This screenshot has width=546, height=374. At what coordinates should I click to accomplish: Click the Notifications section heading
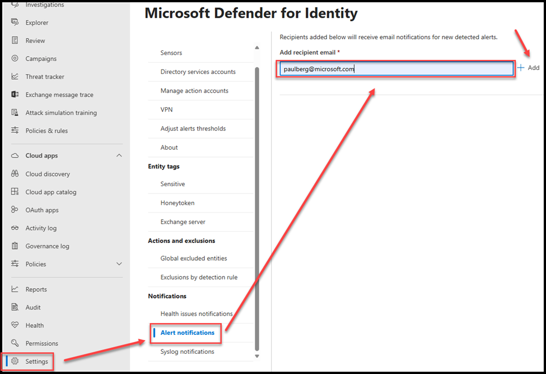coord(167,296)
